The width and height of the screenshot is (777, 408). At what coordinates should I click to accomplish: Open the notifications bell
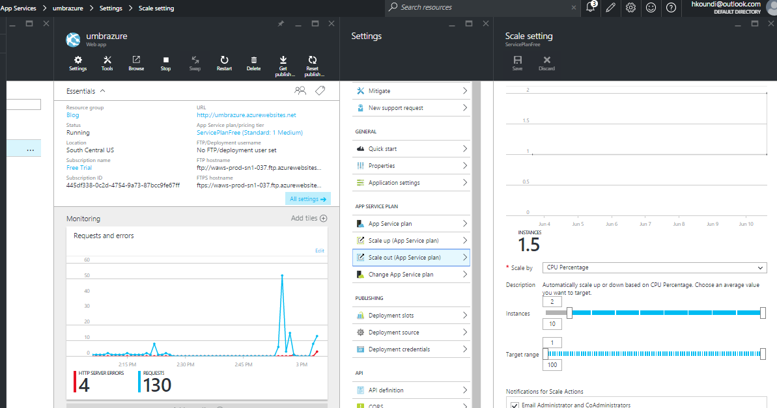coord(591,7)
